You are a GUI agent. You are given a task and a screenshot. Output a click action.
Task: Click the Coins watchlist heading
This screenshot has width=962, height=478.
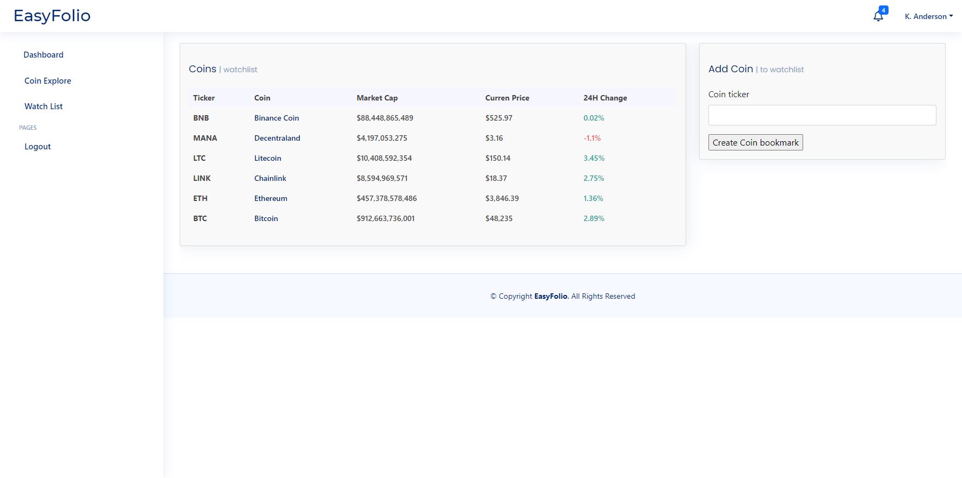223,69
